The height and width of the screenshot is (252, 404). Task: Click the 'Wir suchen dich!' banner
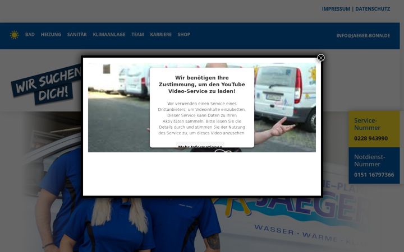pyautogui.click(x=46, y=85)
